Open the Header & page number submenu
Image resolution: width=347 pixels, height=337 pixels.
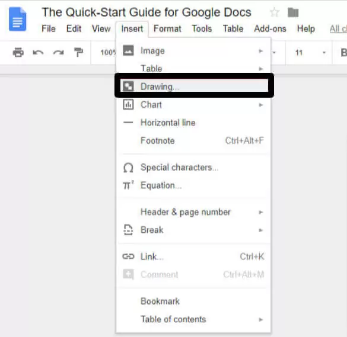coord(193,212)
